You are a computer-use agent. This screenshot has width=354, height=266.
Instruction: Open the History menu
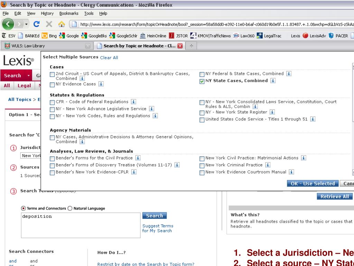tap(47, 14)
